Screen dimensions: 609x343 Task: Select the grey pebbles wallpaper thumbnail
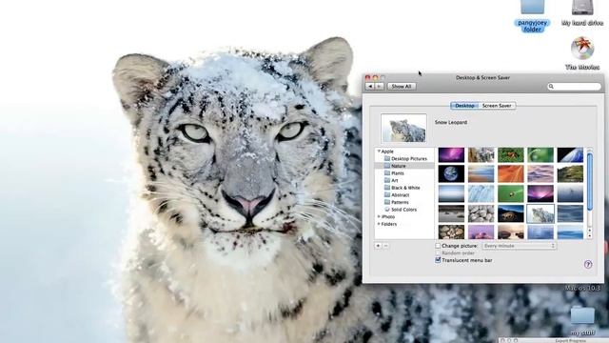pos(481,213)
